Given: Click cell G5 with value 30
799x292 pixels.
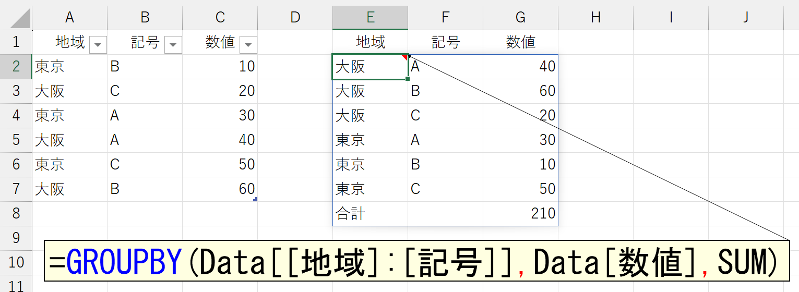Looking at the screenshot, I should [x=521, y=140].
